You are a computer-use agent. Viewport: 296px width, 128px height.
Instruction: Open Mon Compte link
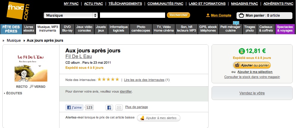221,15
